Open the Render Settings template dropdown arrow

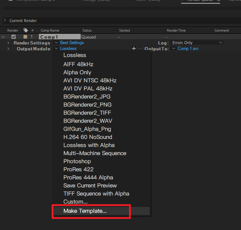56,43
